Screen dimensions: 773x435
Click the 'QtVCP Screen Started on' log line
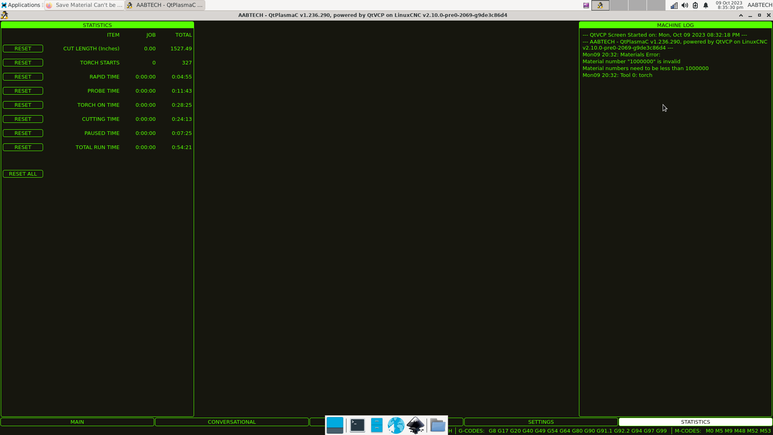point(665,35)
